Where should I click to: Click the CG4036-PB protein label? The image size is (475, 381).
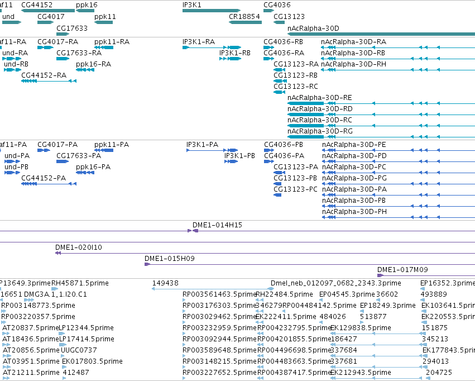pyautogui.click(x=284, y=145)
